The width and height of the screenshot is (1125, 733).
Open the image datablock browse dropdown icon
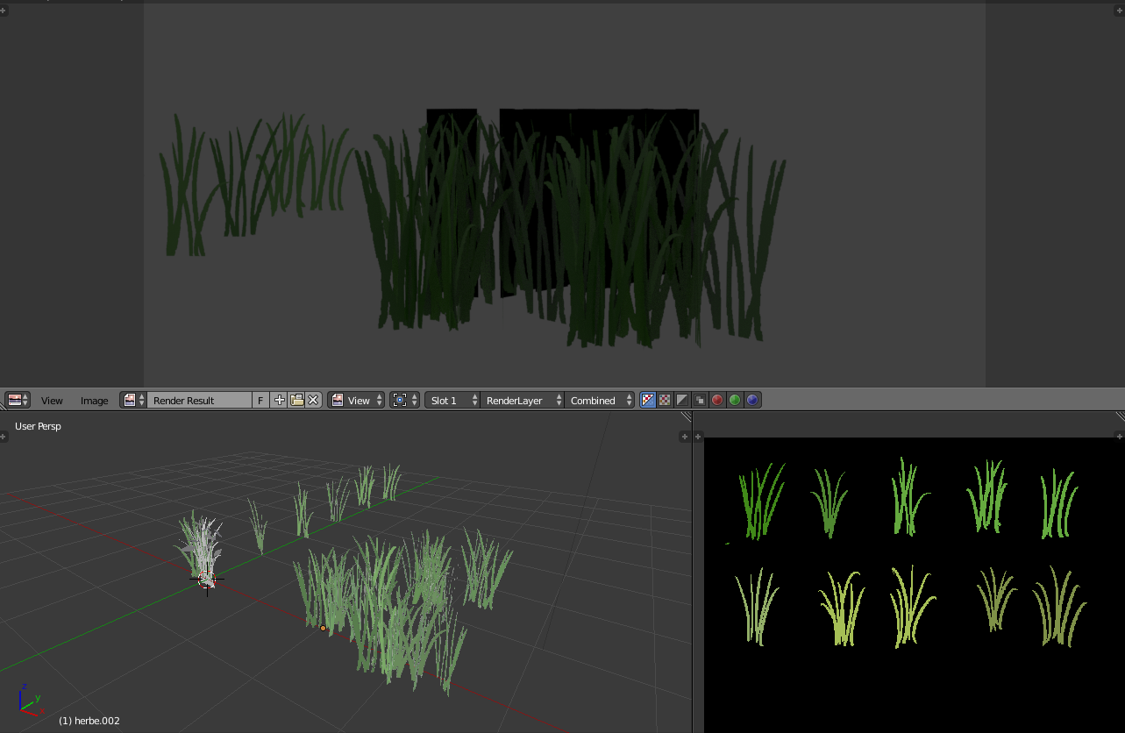pos(133,400)
